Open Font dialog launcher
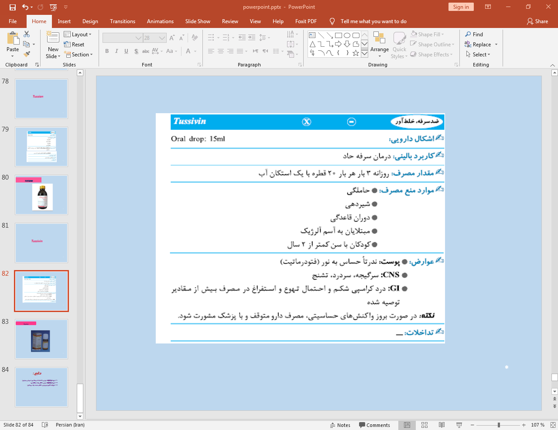The image size is (558, 430). coord(199,65)
